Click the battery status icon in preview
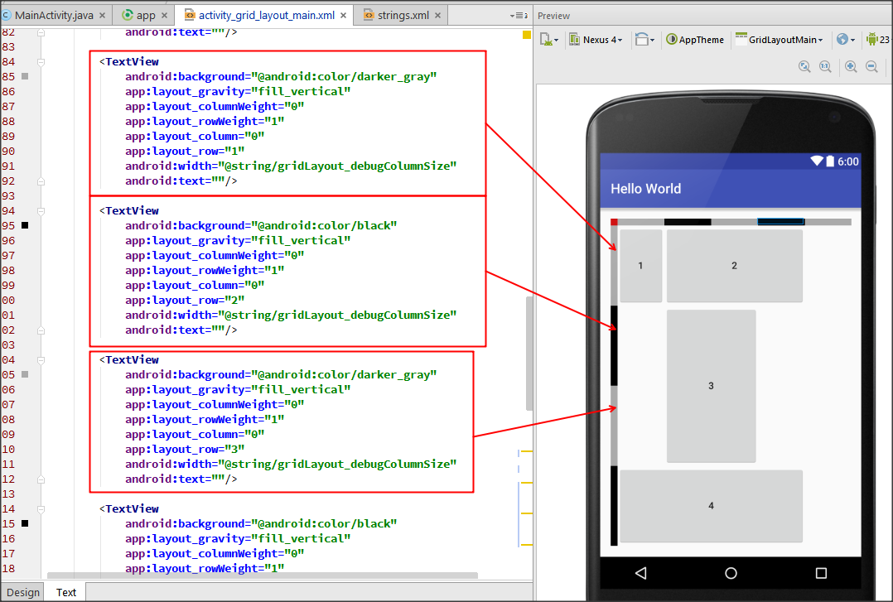Screen dimensions: 893x602 click(x=830, y=161)
